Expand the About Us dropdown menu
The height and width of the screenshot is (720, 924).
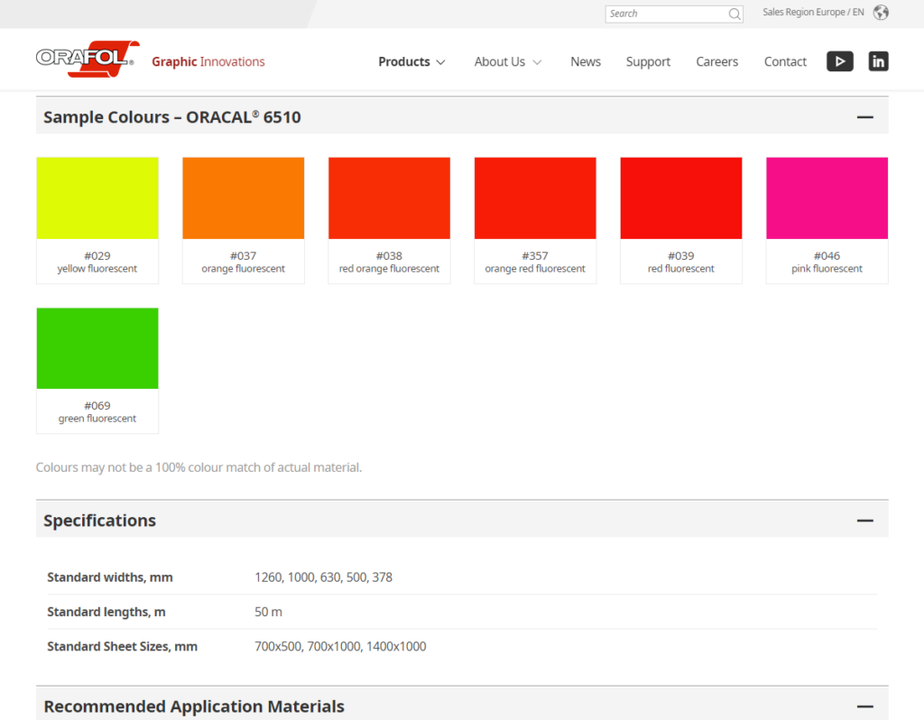tap(508, 62)
